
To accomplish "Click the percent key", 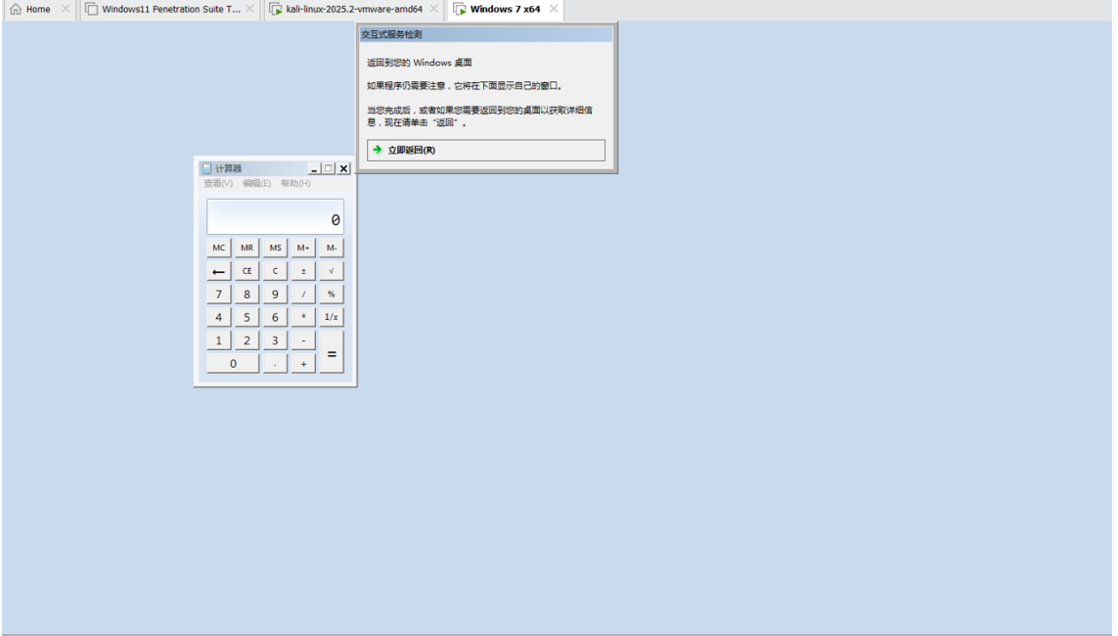I will pyautogui.click(x=332, y=294).
